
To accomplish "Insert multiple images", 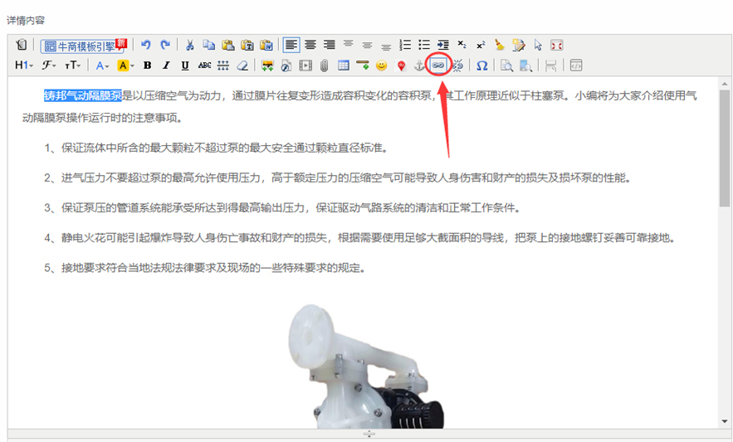I will 267,66.
